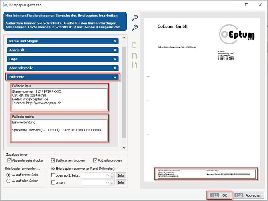
Task: Click the zoom out magnifier icon
Action: [135, 18]
